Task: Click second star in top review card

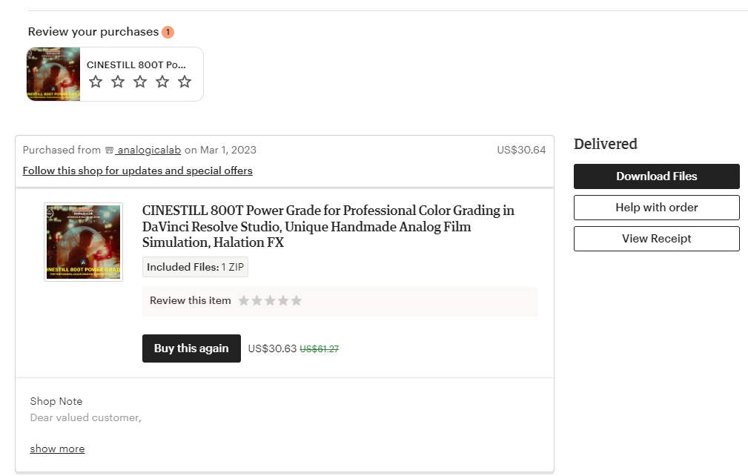Action: [x=118, y=82]
